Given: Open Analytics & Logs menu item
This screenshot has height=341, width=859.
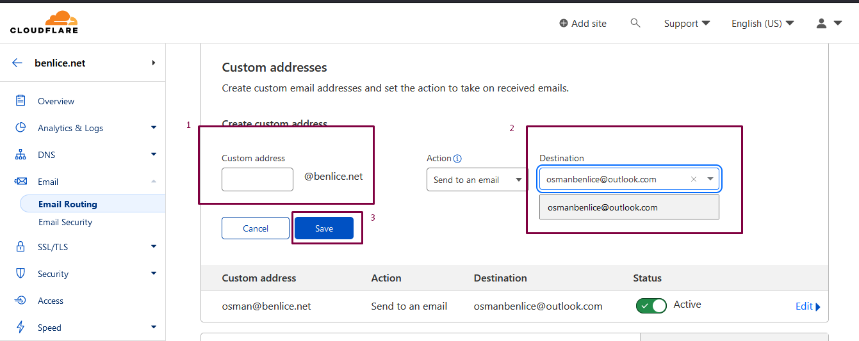Looking at the screenshot, I should 70,128.
